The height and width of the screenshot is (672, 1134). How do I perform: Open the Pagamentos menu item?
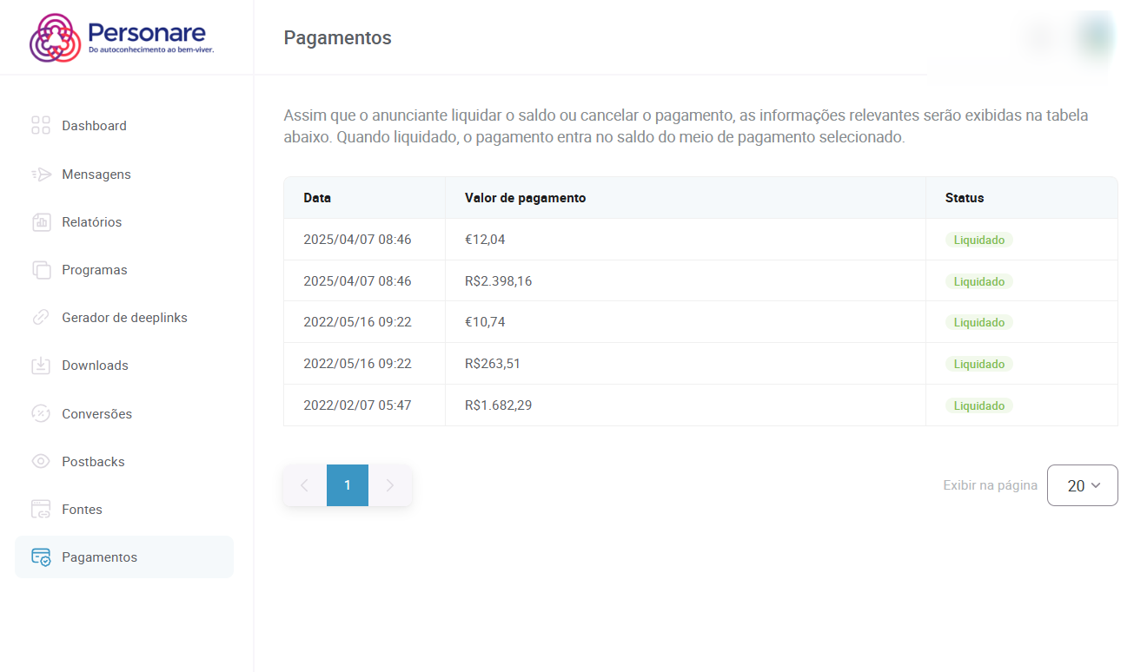click(99, 557)
